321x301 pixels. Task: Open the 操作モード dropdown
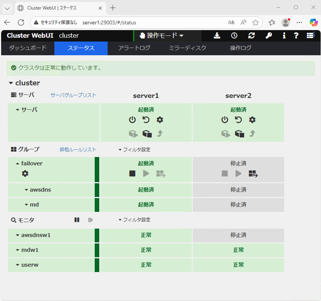pyautogui.click(x=162, y=36)
